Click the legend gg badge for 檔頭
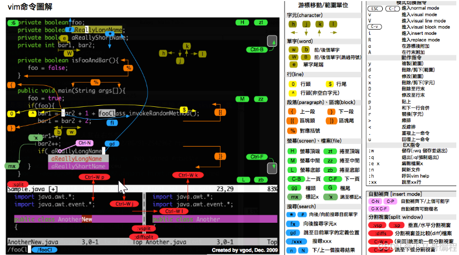The image size is (459, 255). click(295, 188)
